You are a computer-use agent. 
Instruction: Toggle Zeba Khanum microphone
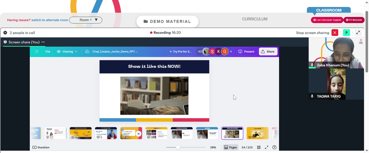tap(312, 65)
